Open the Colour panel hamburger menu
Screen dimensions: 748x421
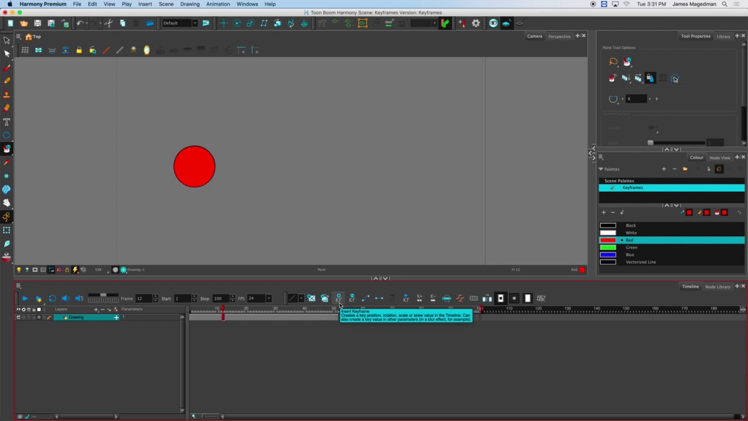click(601, 157)
